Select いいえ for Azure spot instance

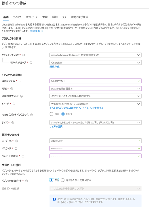(63, 114)
